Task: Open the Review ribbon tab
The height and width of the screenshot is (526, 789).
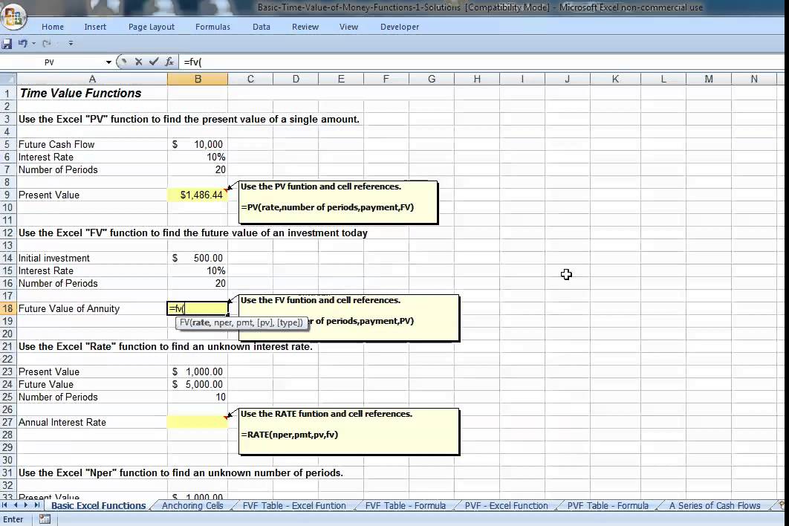Action: click(x=305, y=27)
